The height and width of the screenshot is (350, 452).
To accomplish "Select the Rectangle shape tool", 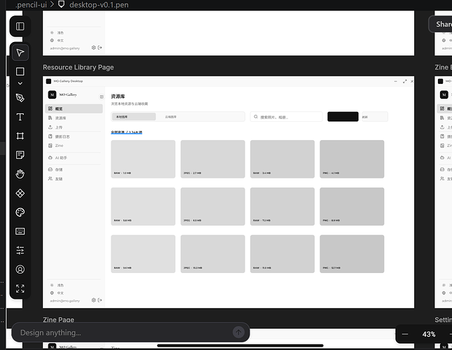I will click(20, 71).
